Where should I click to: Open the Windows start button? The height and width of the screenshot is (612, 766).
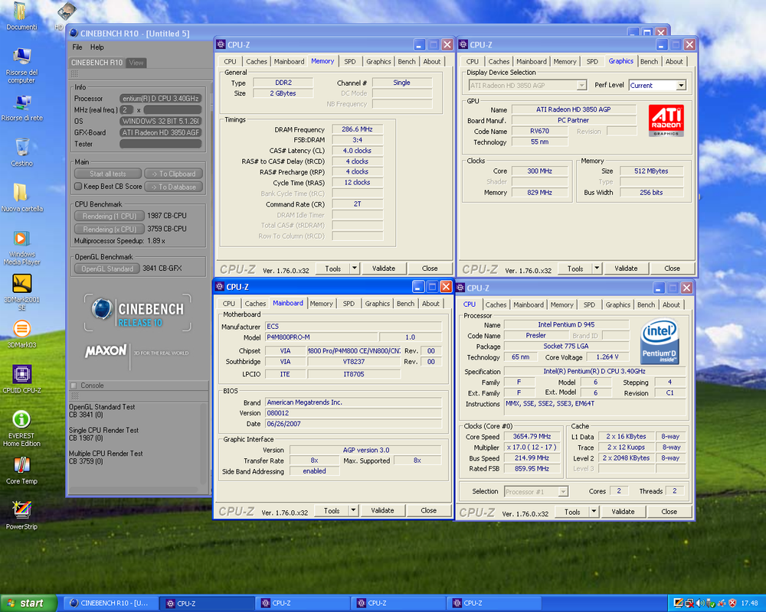click(x=28, y=604)
